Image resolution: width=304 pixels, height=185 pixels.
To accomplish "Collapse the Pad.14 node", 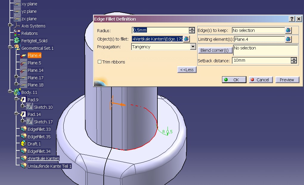I will [x=16, y=114].
